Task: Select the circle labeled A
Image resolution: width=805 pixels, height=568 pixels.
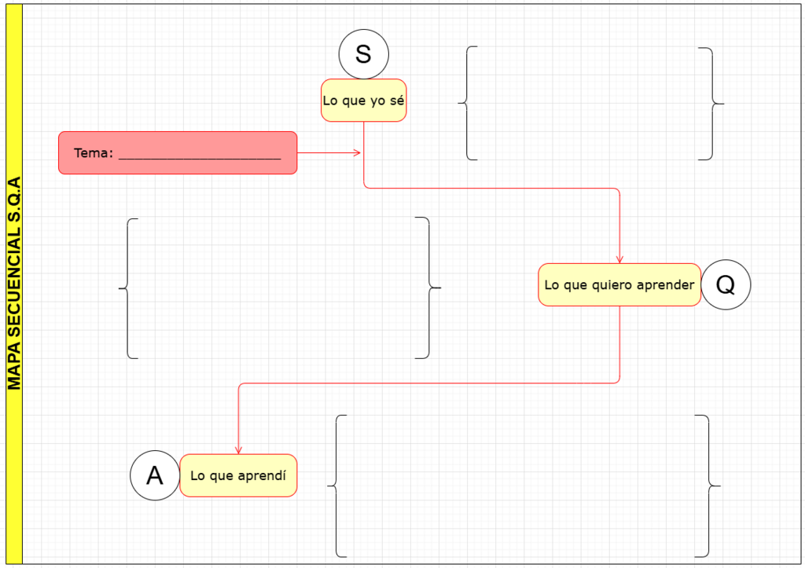Action: 155,475
